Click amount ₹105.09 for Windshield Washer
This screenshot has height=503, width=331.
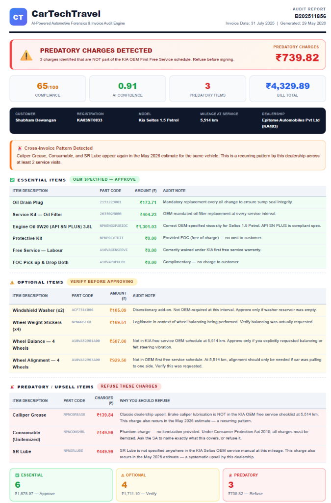pyautogui.click(x=118, y=310)
